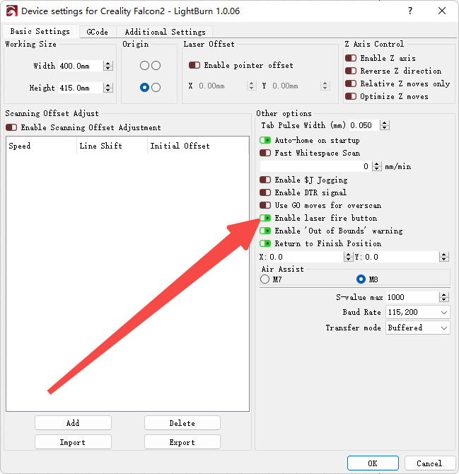Click the finish position Y field
The height and width of the screenshot is (474, 459).
point(401,257)
